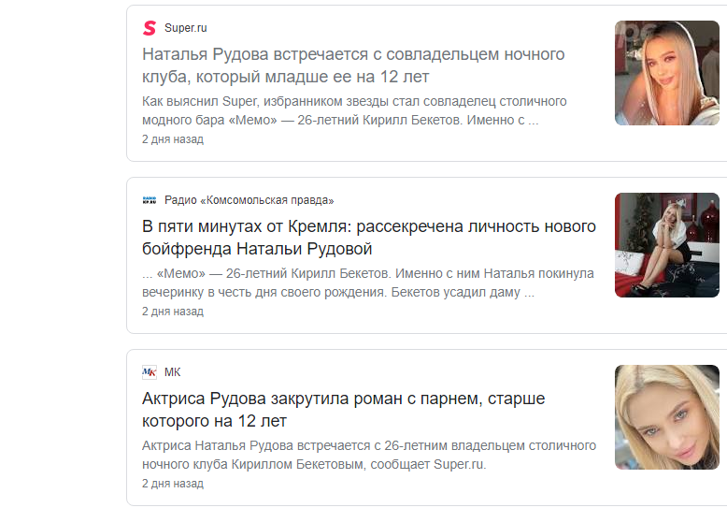
Task: Click '2 дня назад' under МК article
Action: click(173, 484)
